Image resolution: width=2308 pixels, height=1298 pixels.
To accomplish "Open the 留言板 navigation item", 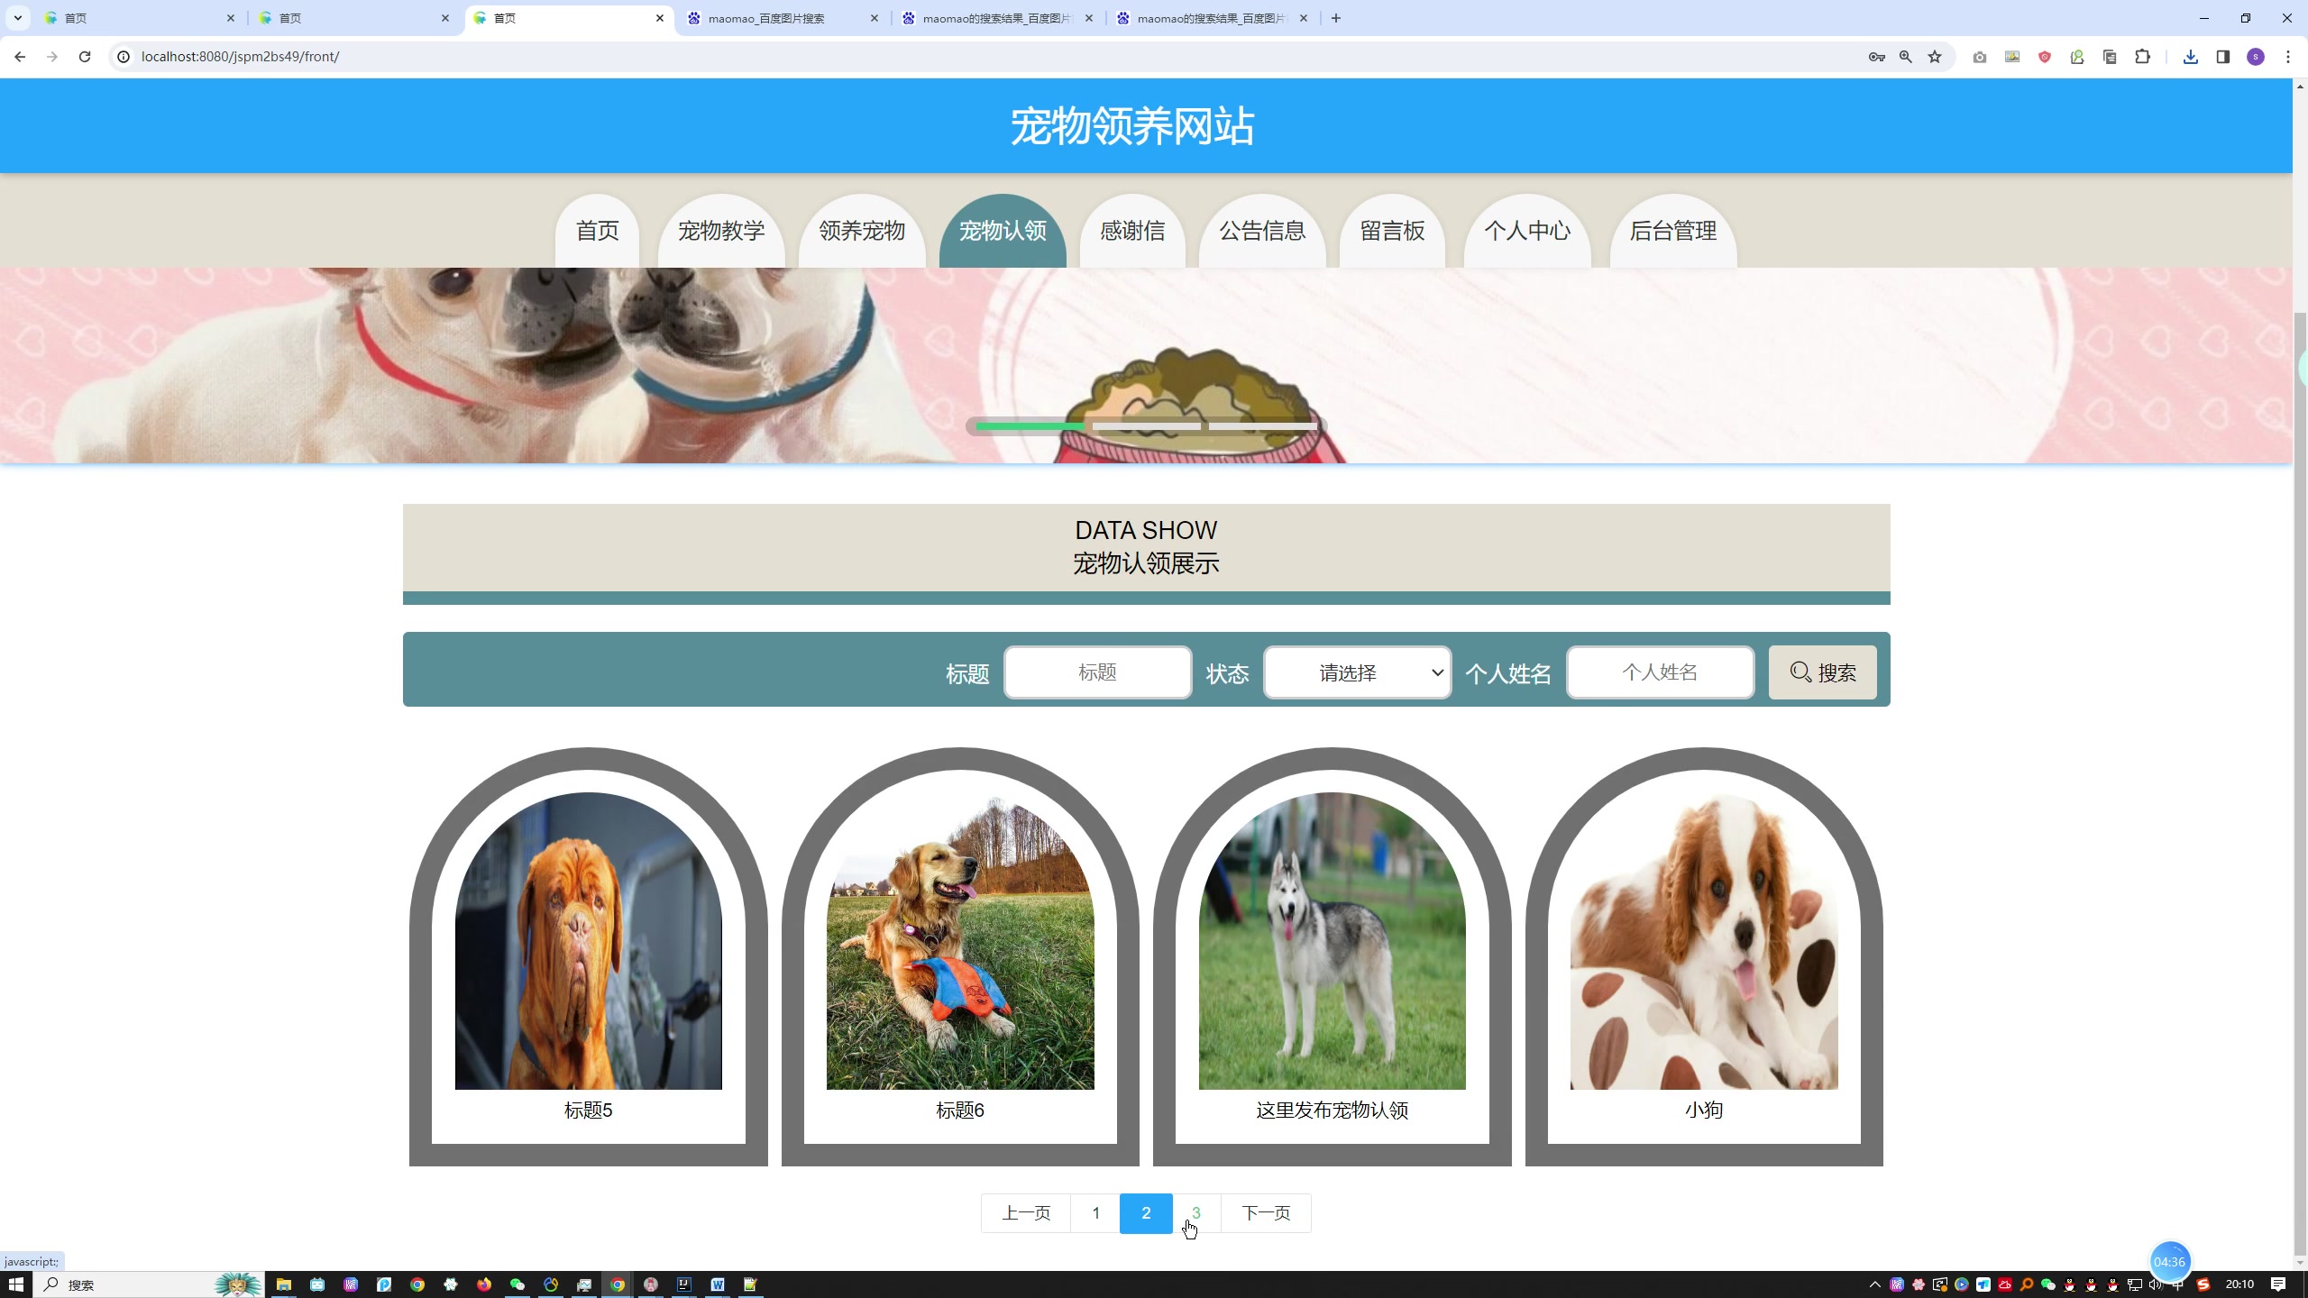I will (x=1392, y=231).
